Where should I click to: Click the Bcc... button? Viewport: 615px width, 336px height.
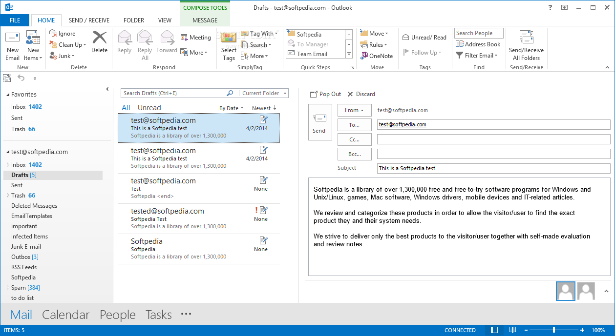tap(354, 154)
